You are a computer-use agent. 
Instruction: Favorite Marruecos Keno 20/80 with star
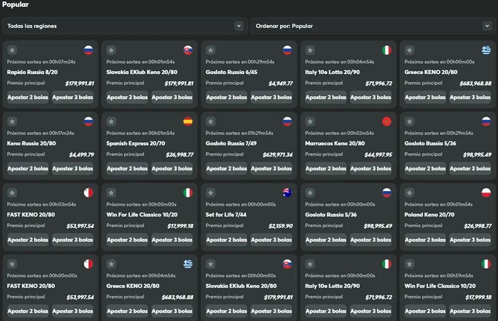tap(310, 121)
